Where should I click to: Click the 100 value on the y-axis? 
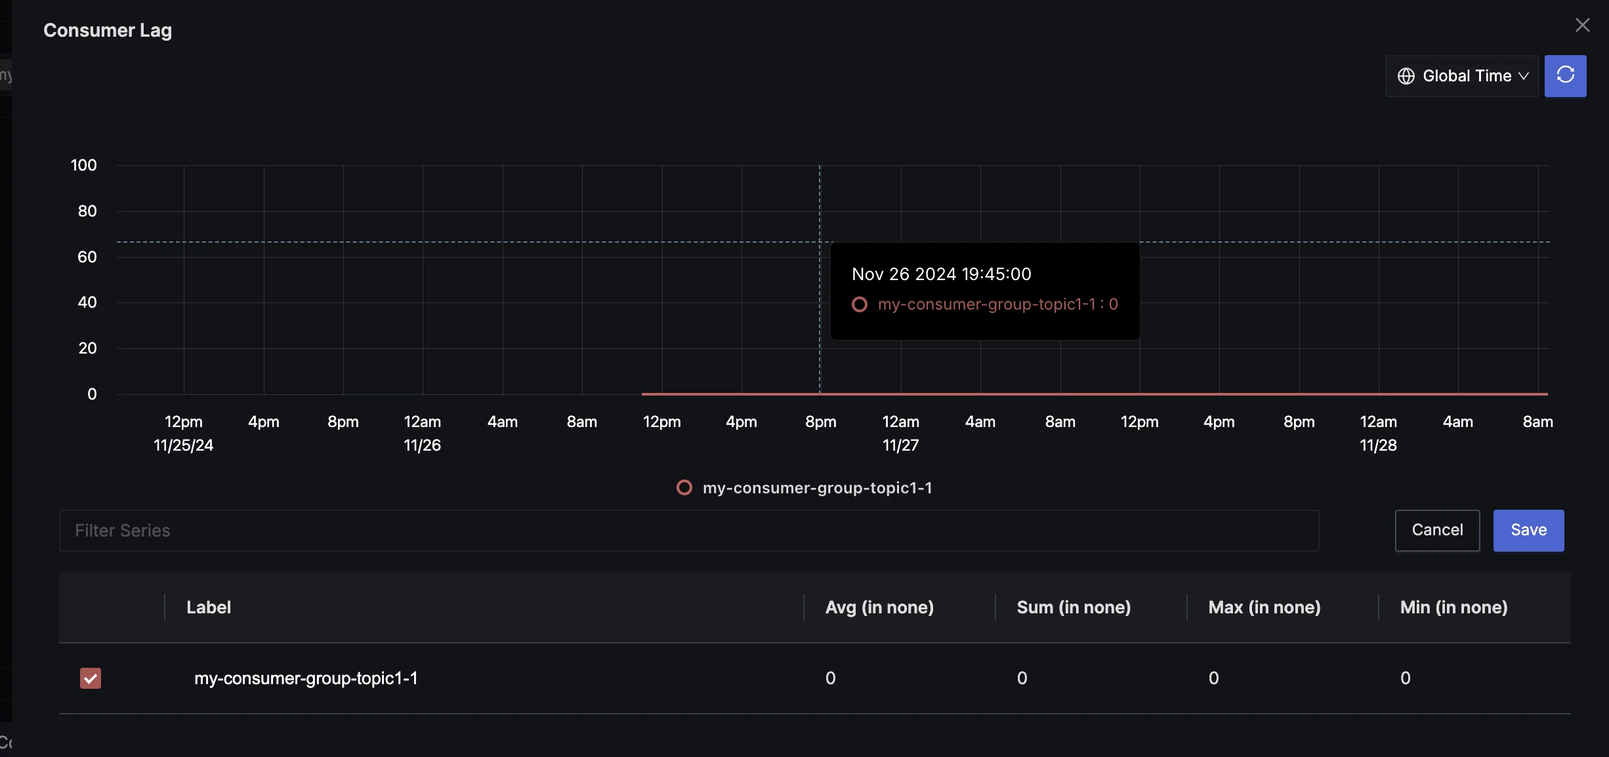coord(83,165)
